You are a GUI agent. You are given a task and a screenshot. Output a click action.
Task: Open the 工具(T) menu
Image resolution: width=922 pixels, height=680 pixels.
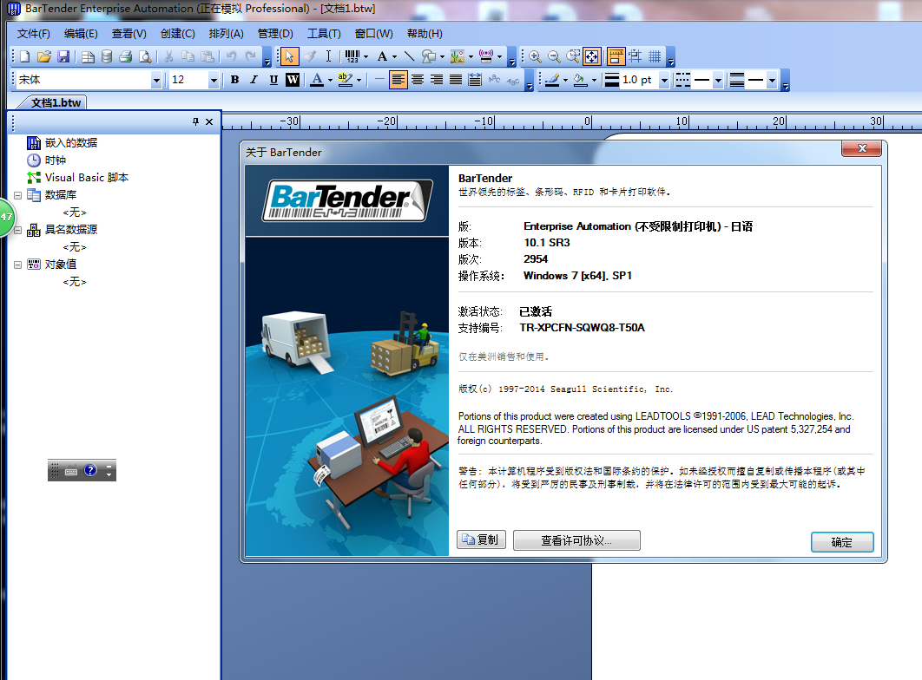[x=324, y=34]
